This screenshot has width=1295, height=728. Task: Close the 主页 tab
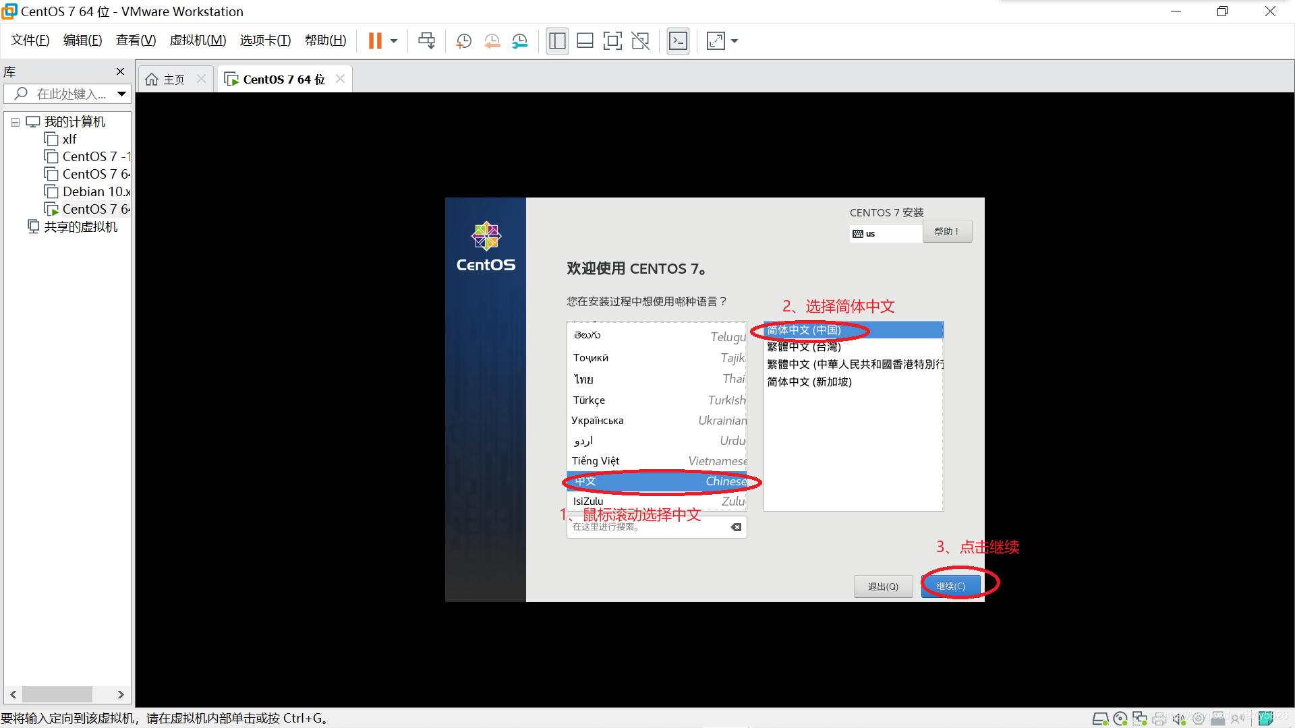(201, 79)
